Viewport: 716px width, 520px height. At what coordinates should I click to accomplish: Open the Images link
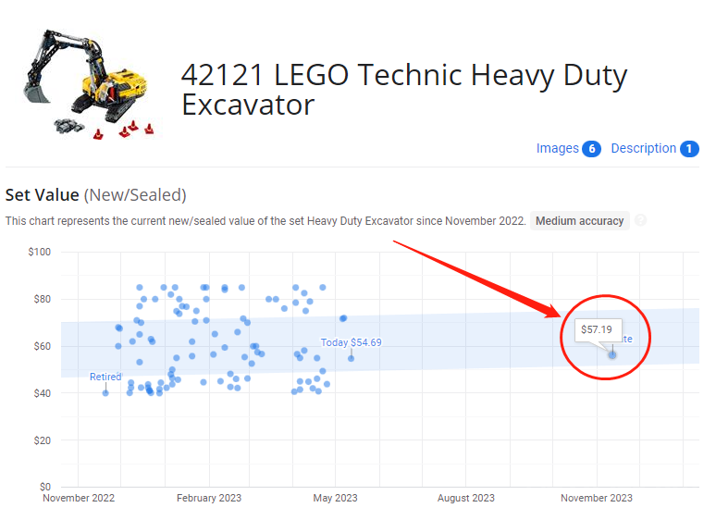click(x=557, y=148)
